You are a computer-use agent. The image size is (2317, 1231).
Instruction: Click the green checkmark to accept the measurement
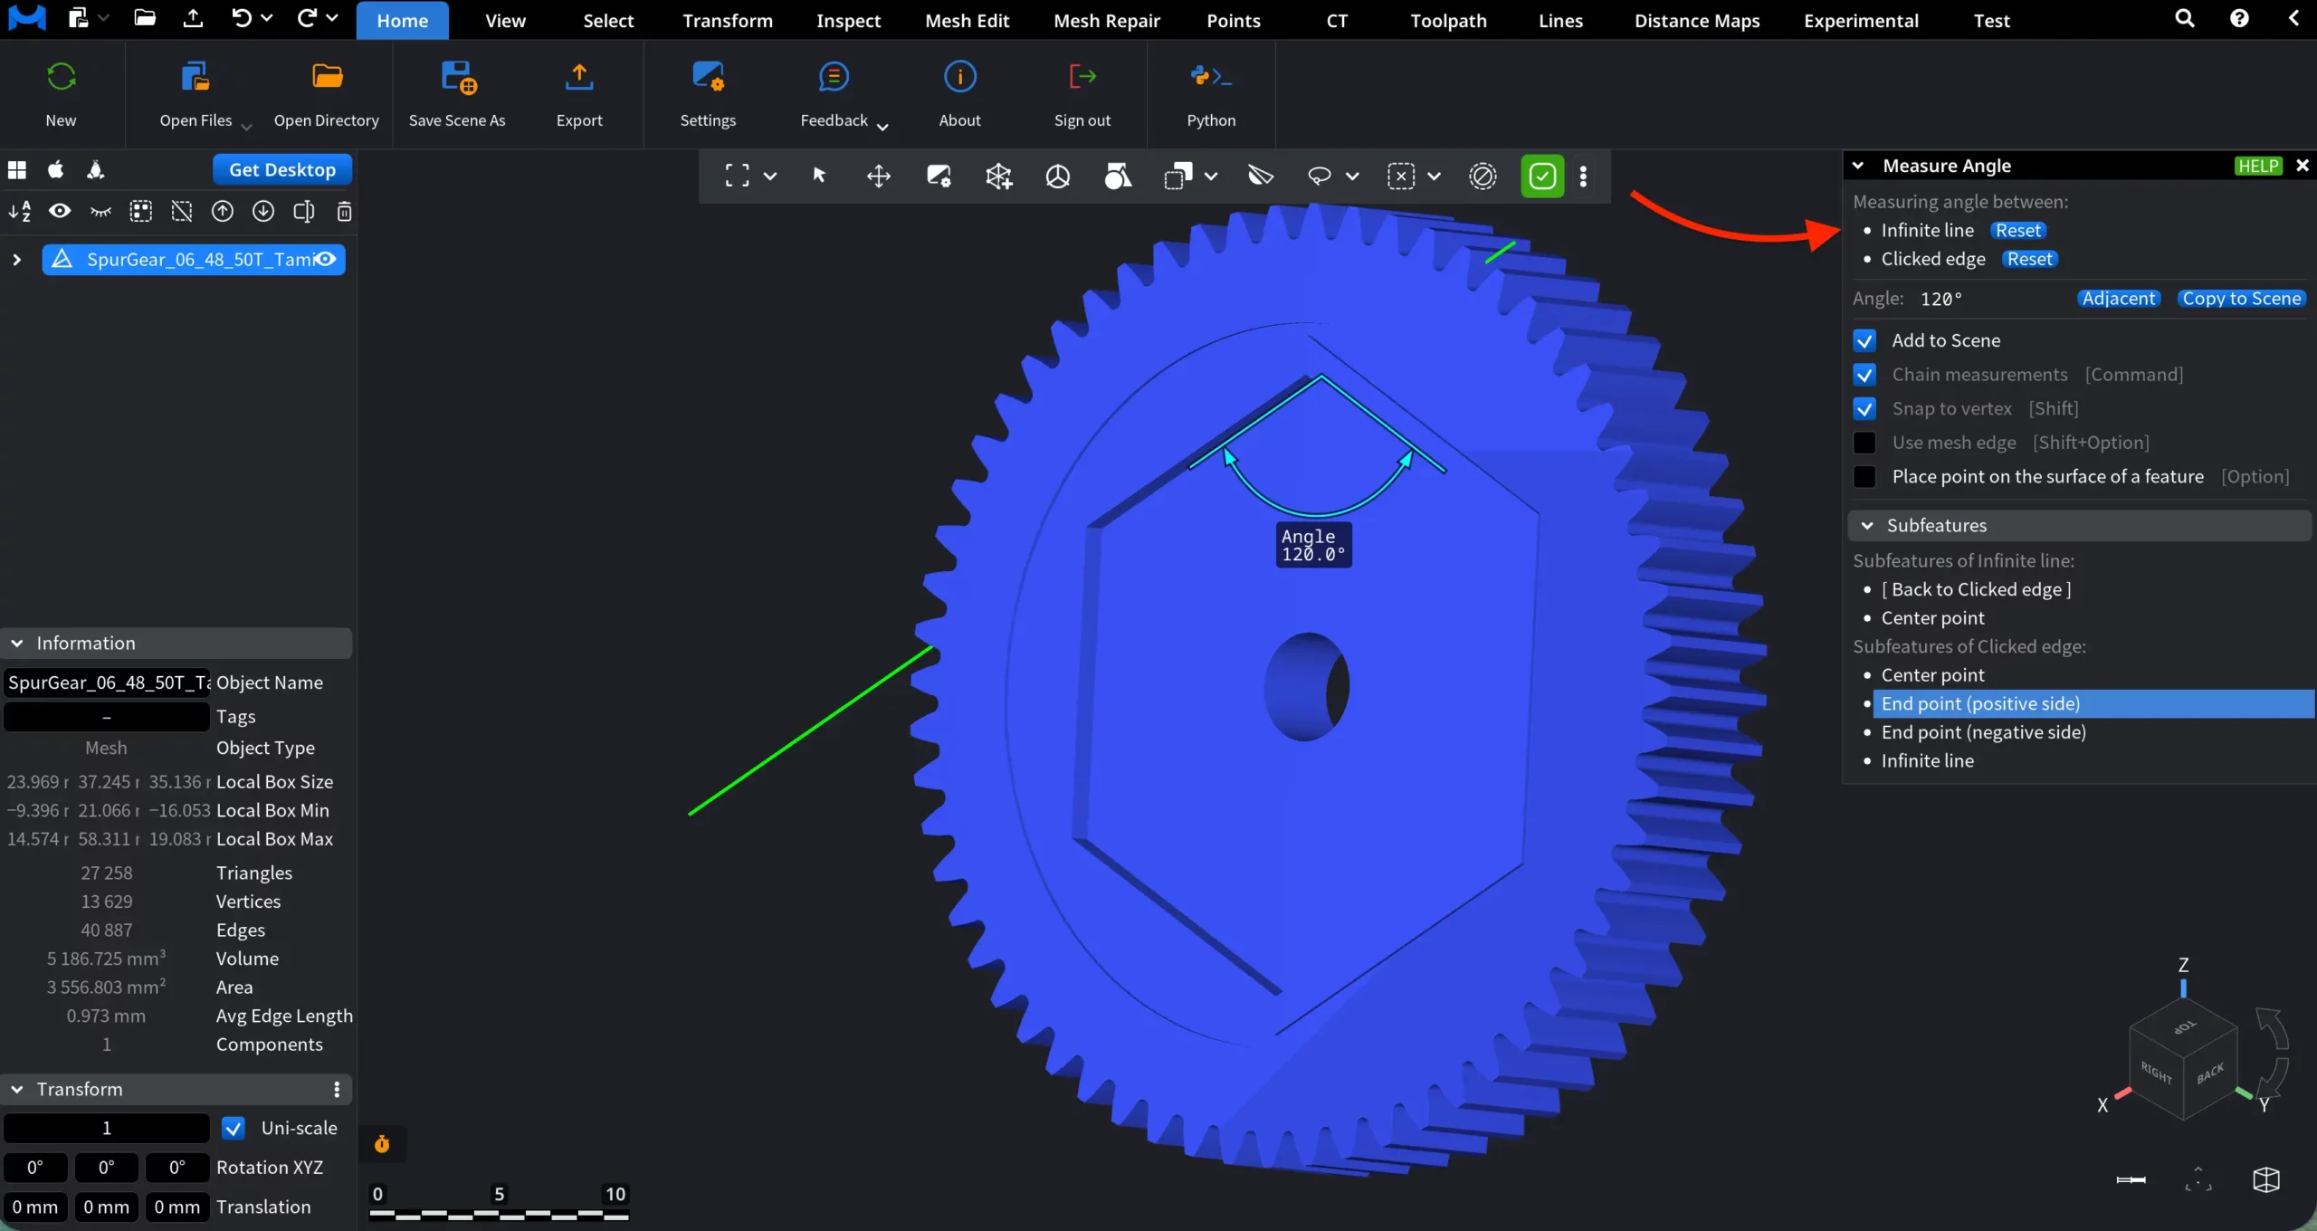click(1542, 177)
